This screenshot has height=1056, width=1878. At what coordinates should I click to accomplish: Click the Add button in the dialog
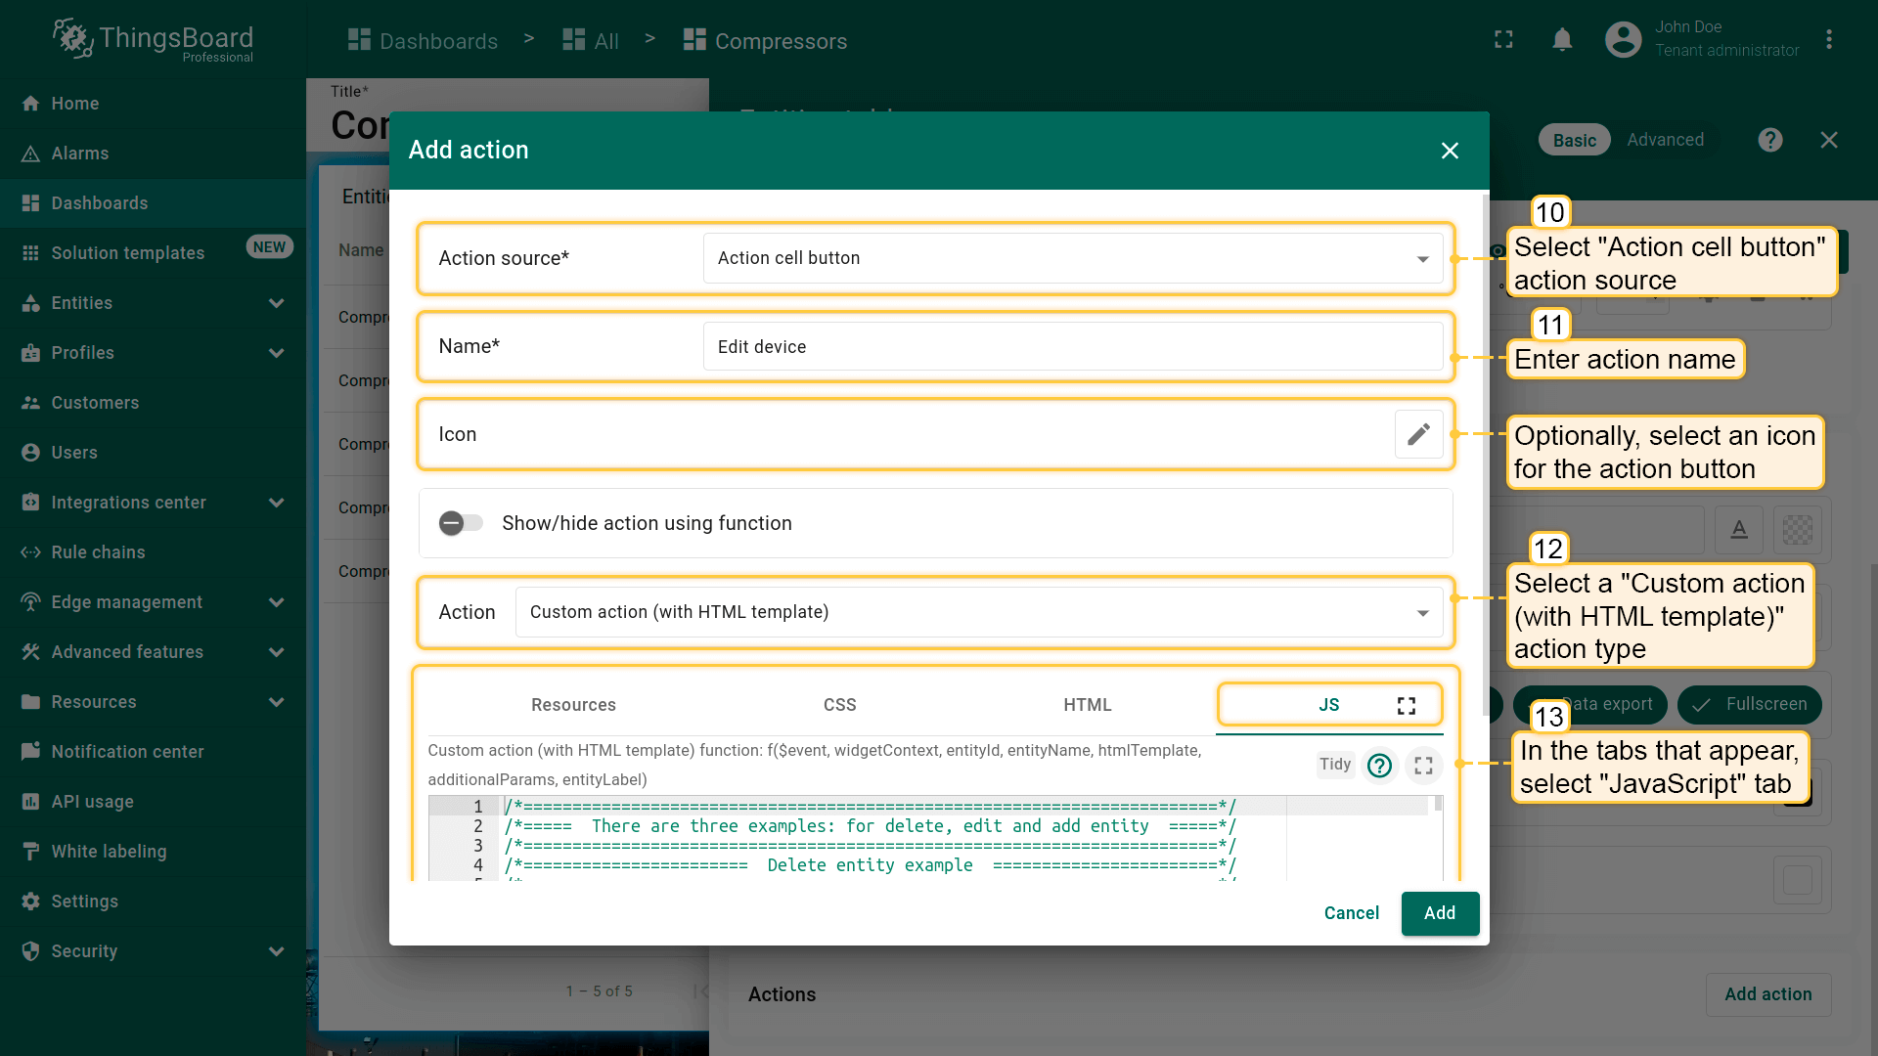pyautogui.click(x=1439, y=913)
